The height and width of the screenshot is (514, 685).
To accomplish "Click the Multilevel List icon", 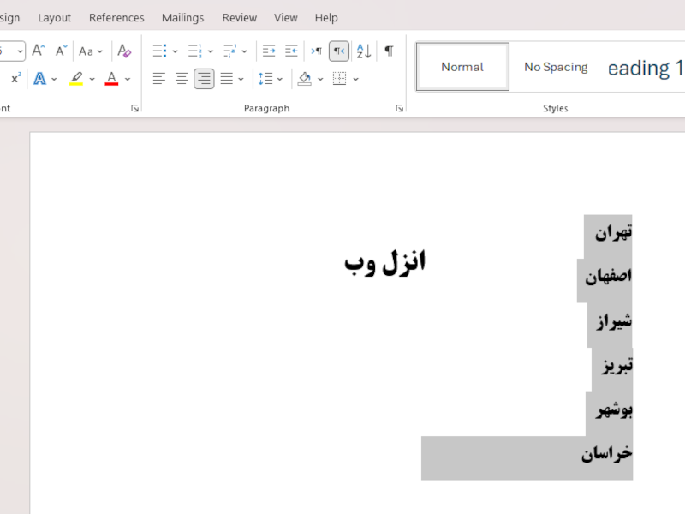I will [229, 51].
